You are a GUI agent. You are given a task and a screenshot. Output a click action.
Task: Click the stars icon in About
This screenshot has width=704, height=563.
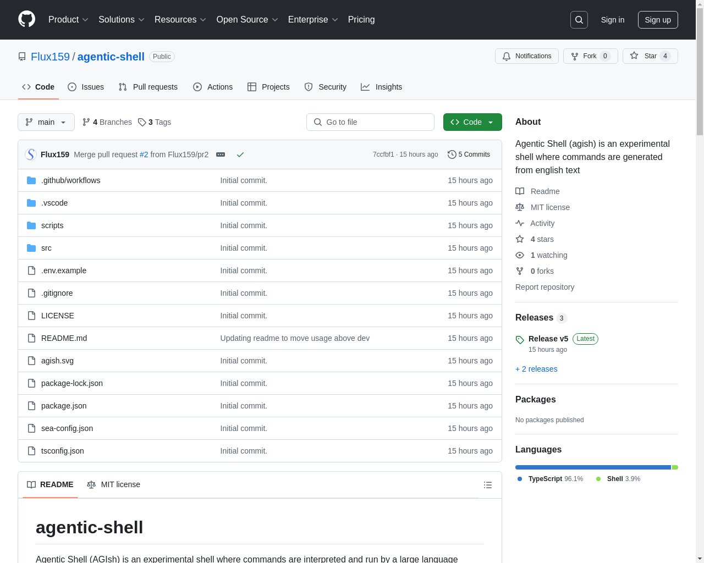520,239
